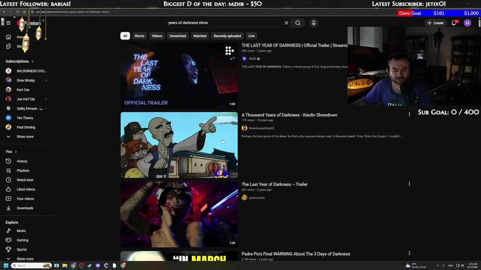The image size is (481, 270).
Task: Filter results by Watched
Action: point(200,36)
